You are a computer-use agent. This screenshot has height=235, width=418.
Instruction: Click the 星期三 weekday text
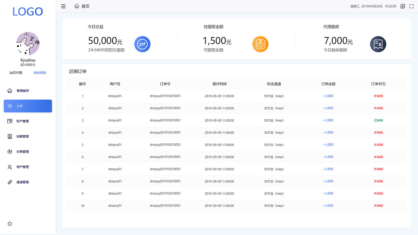coord(355,6)
